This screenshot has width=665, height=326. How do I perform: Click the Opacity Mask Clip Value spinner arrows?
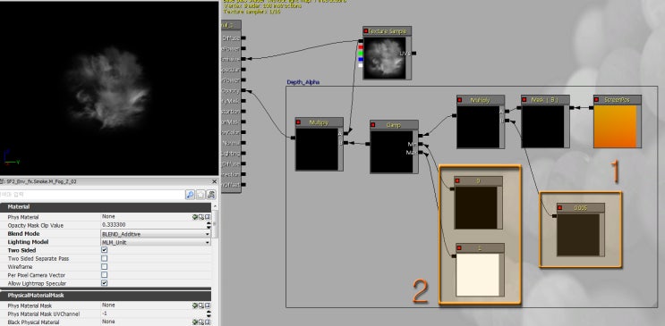[x=208, y=225]
